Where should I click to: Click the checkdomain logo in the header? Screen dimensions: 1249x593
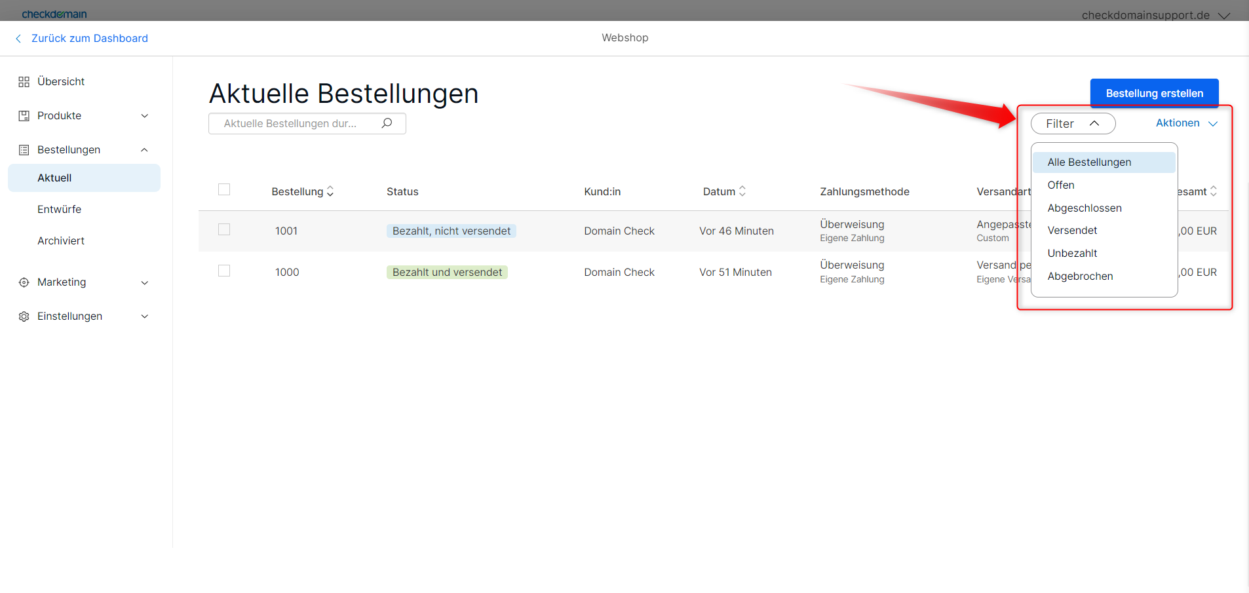point(55,12)
